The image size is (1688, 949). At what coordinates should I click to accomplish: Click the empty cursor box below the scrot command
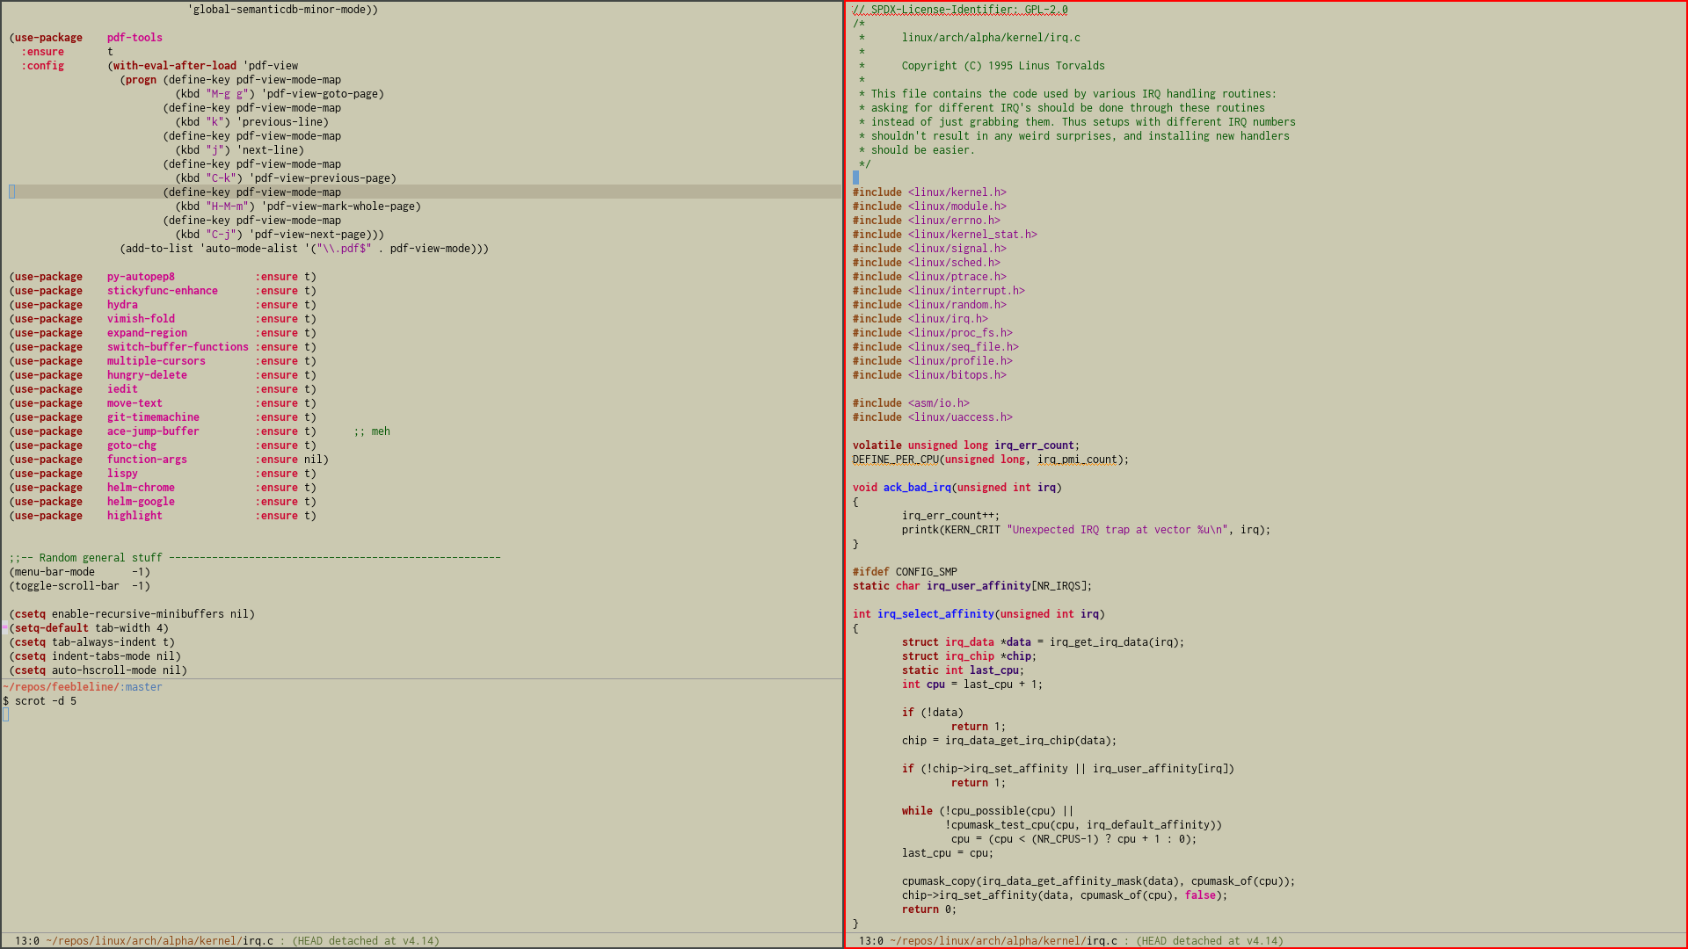[x=6, y=714]
